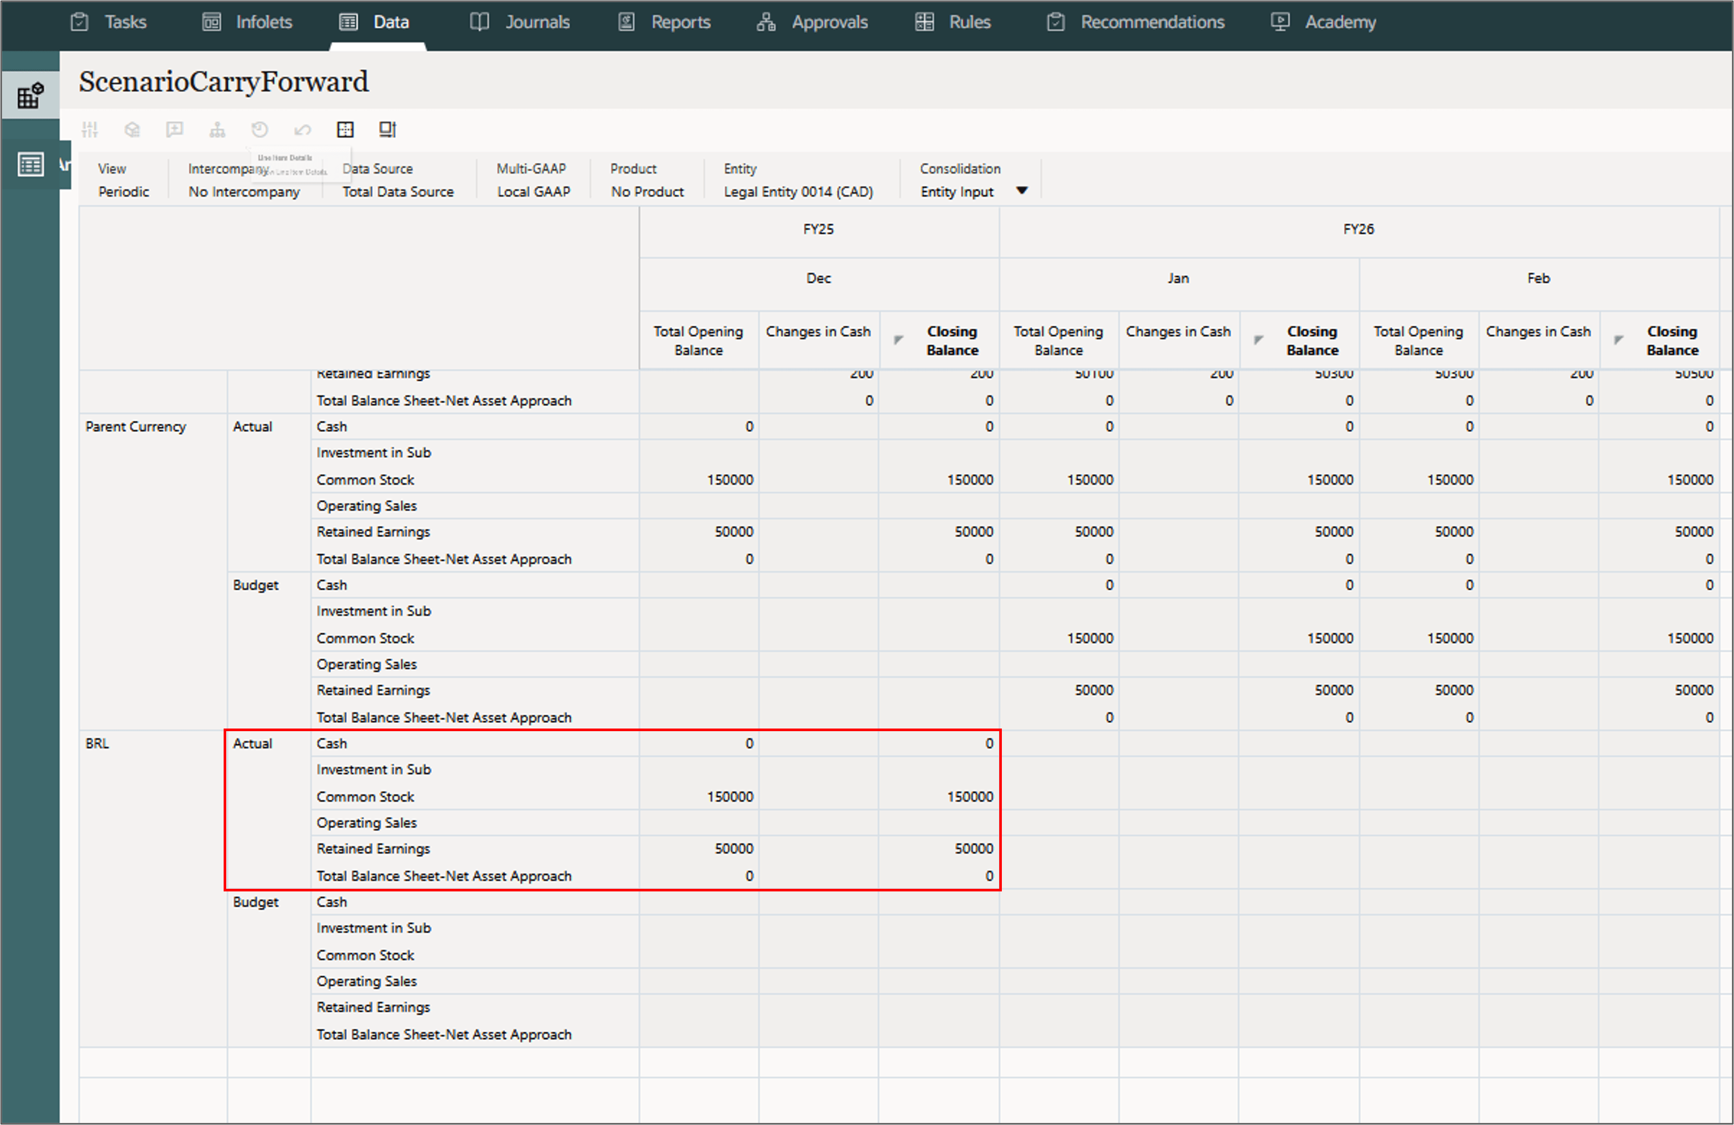Image resolution: width=1734 pixels, height=1125 pixels.
Task: Open Jan Closing Balance column flag triangle
Action: 1258,339
